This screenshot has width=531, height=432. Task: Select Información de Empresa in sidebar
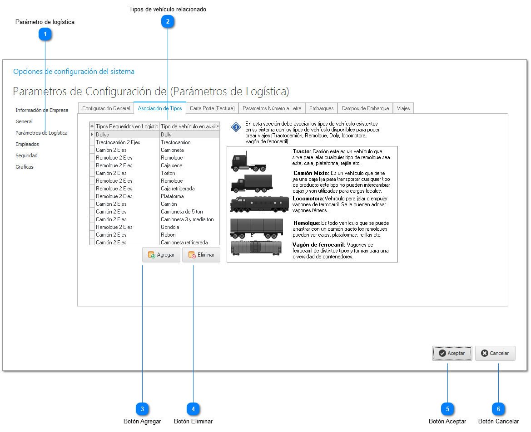tap(42, 110)
